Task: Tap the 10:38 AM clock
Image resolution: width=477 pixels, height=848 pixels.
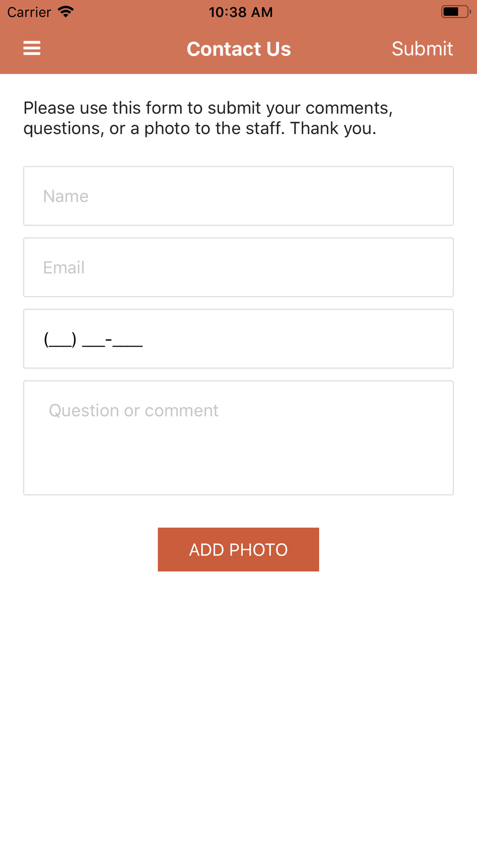Action: click(240, 12)
